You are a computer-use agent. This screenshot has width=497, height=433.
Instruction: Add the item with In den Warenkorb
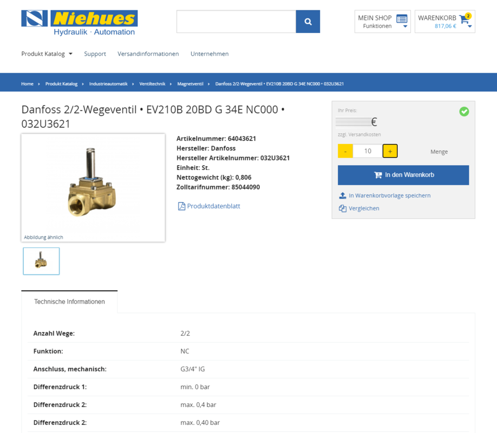(x=403, y=175)
